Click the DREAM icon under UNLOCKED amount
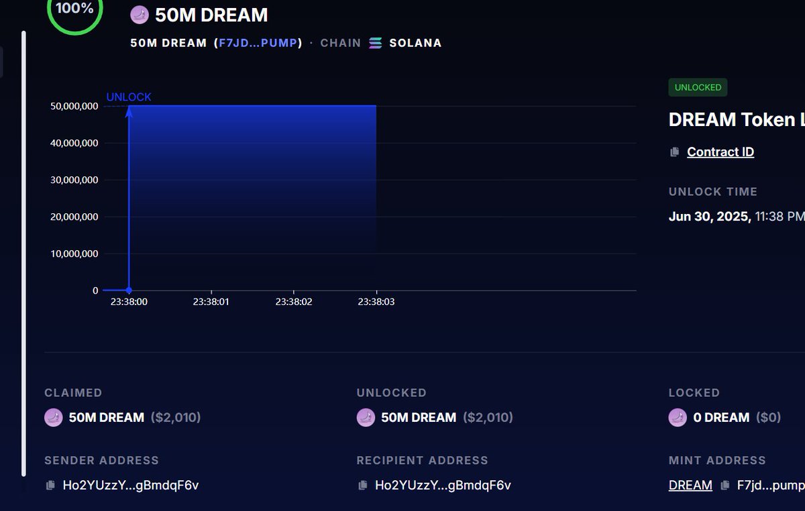Screen dimensions: 805x511 [366, 417]
